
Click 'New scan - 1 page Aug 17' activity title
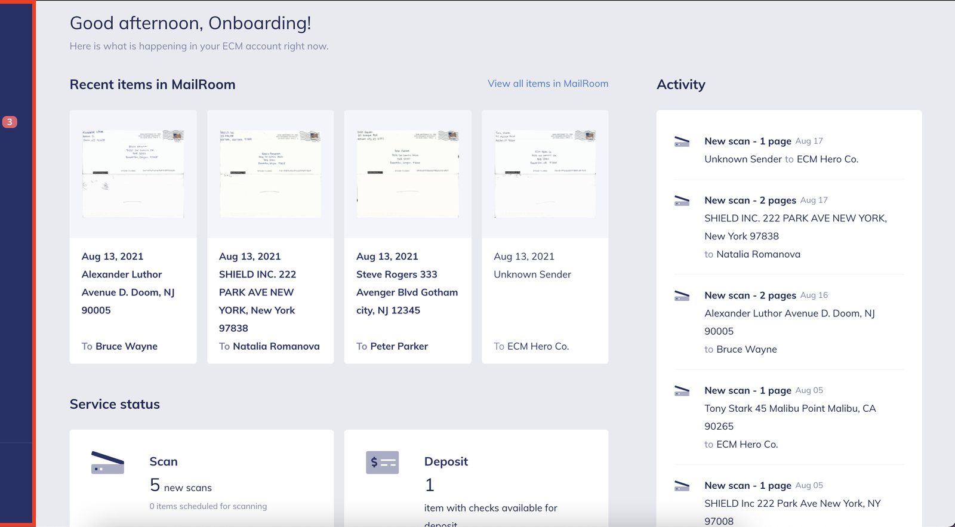pos(763,141)
